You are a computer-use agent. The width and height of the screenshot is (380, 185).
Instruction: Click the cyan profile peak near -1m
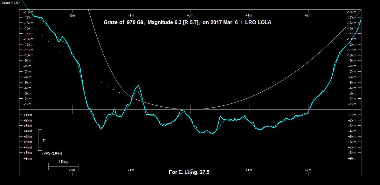[138, 86]
